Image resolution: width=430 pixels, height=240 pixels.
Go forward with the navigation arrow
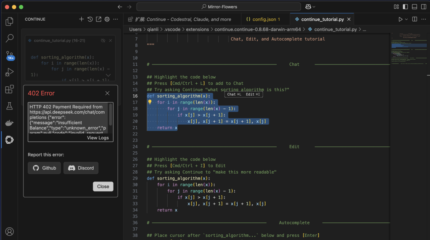click(129, 7)
